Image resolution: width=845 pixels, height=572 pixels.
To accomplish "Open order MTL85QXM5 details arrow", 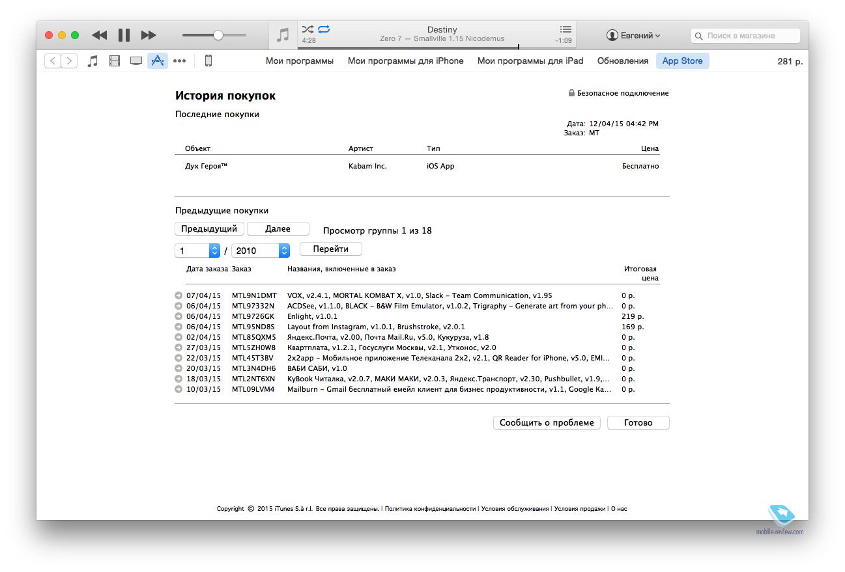I will (x=179, y=337).
